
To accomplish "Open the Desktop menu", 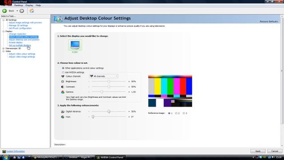I will (x=19, y=5).
